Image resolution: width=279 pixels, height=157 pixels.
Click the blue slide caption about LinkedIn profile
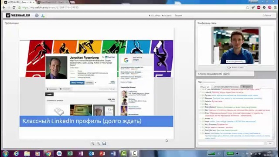tap(96, 121)
